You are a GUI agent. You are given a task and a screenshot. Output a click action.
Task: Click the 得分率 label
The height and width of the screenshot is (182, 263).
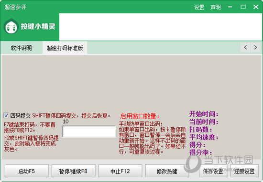[x=201, y=152]
